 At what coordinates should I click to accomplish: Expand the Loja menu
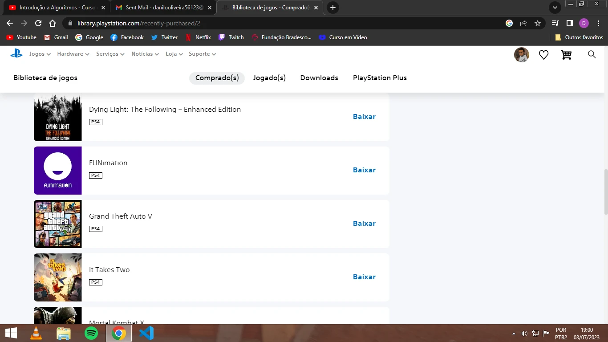(x=174, y=54)
